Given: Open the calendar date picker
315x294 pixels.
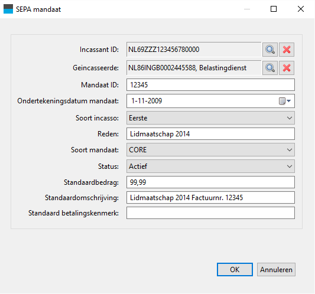Looking at the screenshot, I should 285,101.
